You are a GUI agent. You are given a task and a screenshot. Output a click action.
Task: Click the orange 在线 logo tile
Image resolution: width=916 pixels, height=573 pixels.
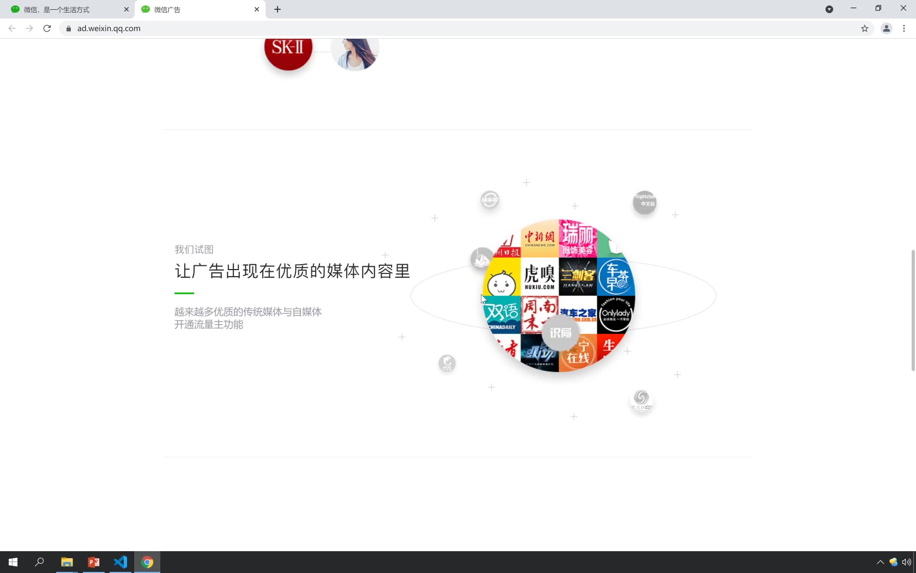click(x=578, y=354)
